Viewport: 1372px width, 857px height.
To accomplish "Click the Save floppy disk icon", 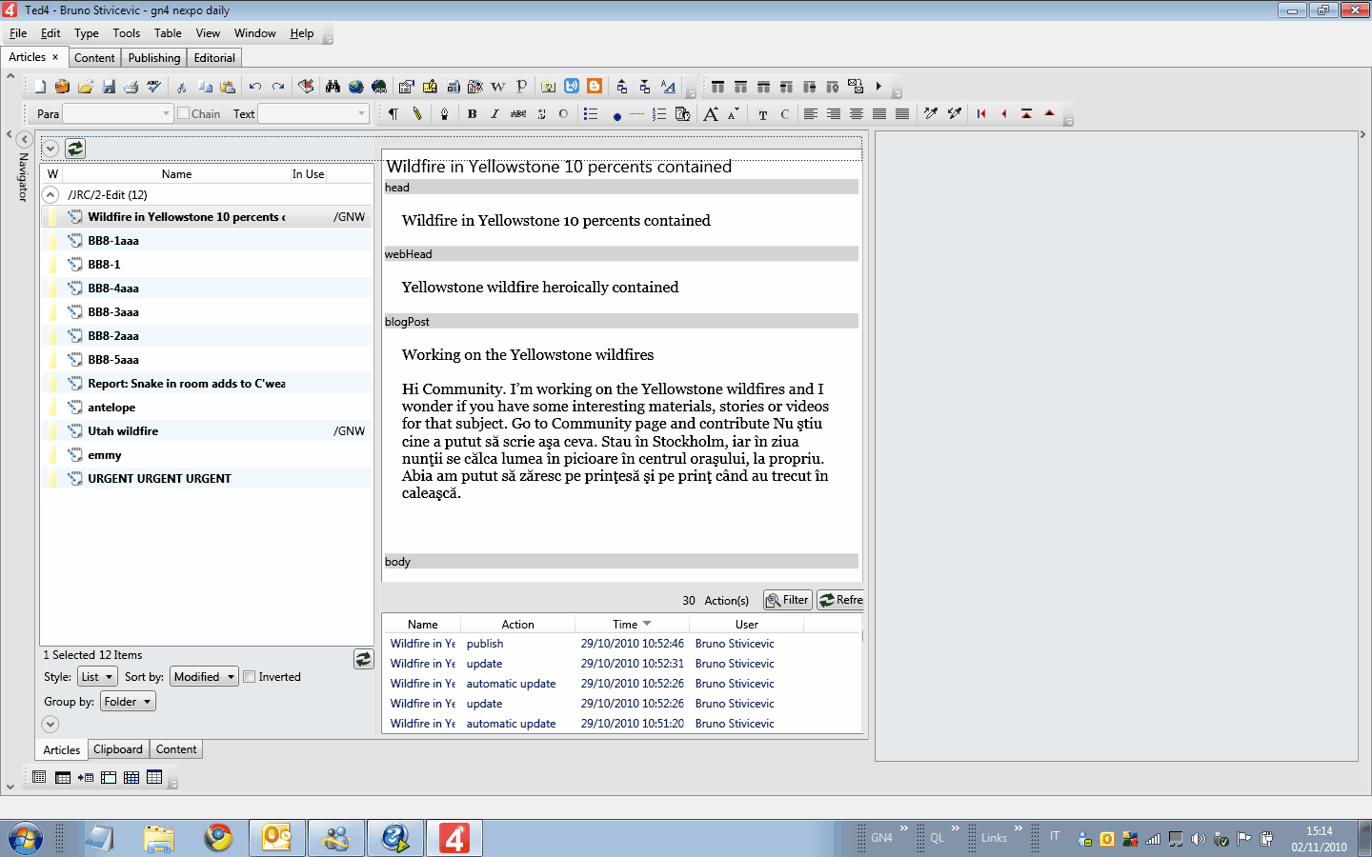I will tap(109, 87).
